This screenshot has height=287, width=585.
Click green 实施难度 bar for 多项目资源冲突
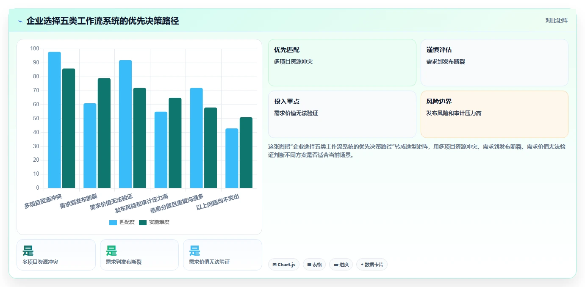coord(69,128)
